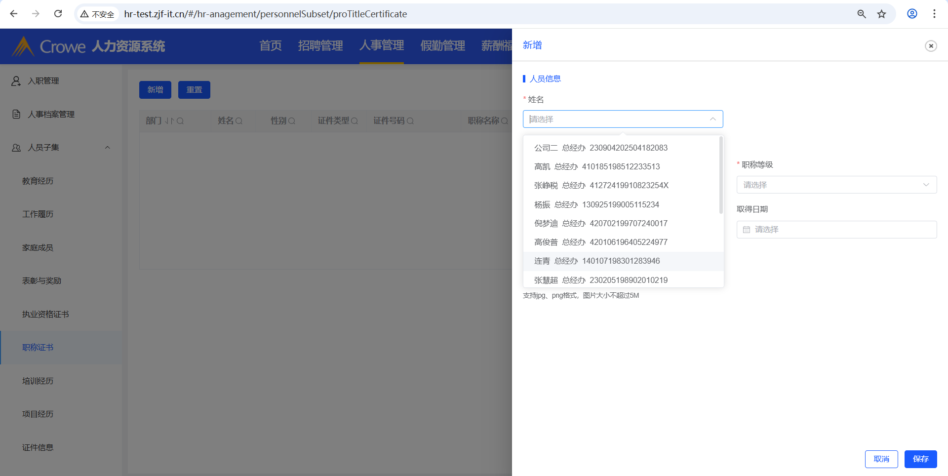
Task: Click search icon beside 姓名 column
Action: [x=239, y=121]
